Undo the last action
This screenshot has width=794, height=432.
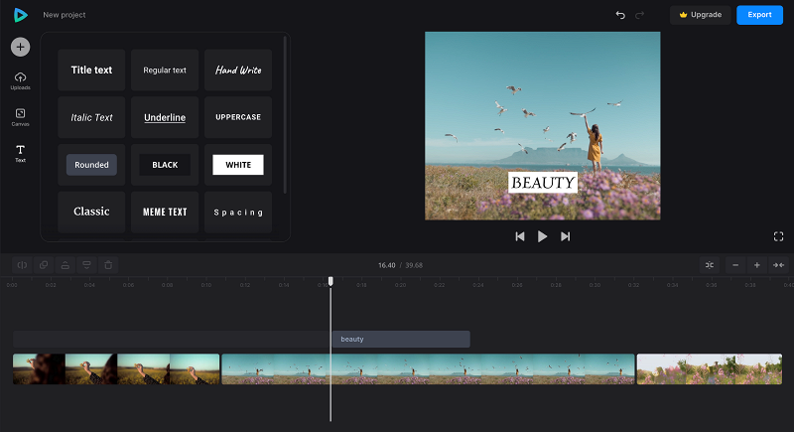620,15
